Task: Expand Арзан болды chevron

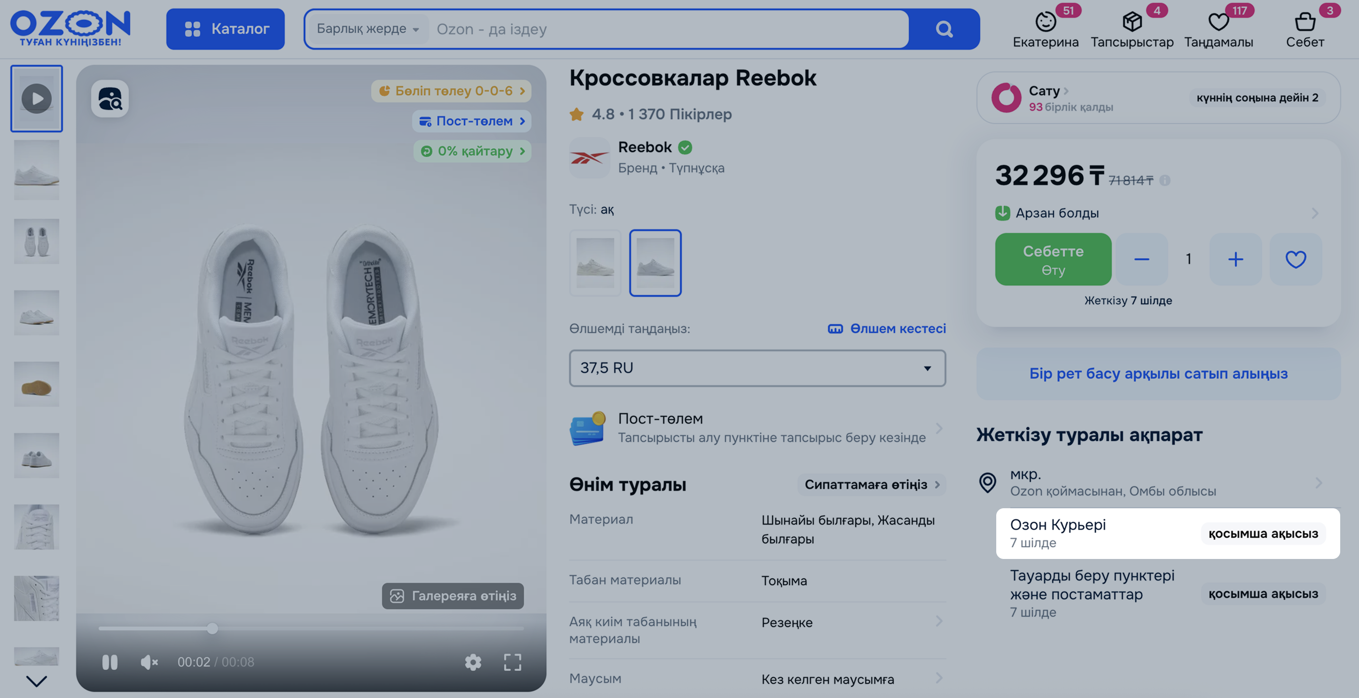Action: pos(1315,213)
